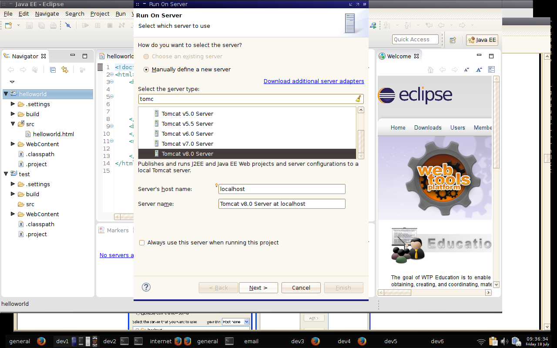
Task: Click the dialog Help question-mark button
Action: (x=146, y=287)
